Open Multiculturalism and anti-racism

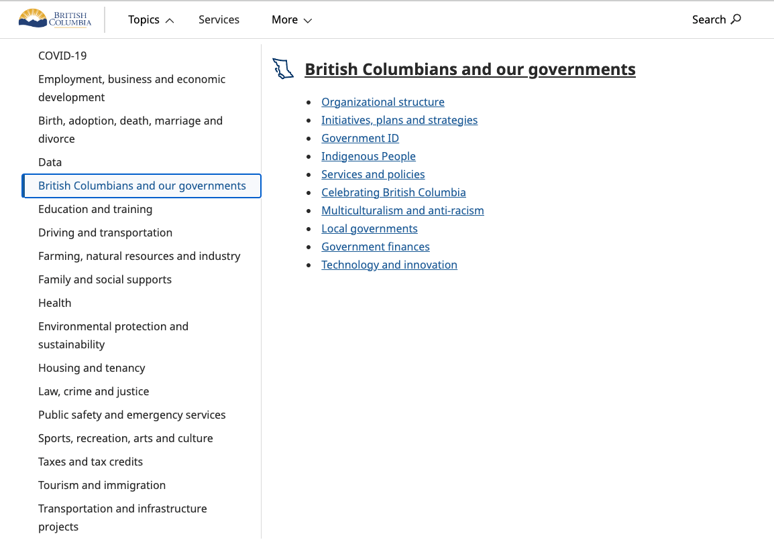point(402,210)
